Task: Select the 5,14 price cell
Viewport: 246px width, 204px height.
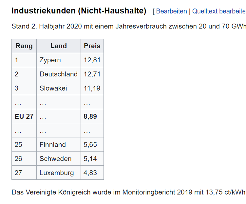Action: click(x=90, y=159)
